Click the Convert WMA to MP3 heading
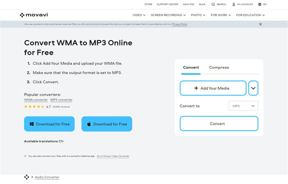Image resolution: width=288 pixels, height=184 pixels. pyautogui.click(x=78, y=48)
